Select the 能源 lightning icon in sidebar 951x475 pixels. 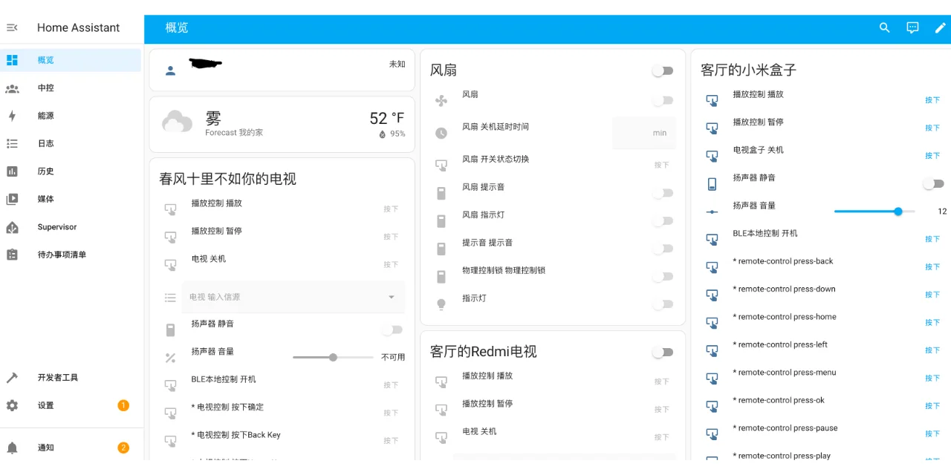point(11,116)
